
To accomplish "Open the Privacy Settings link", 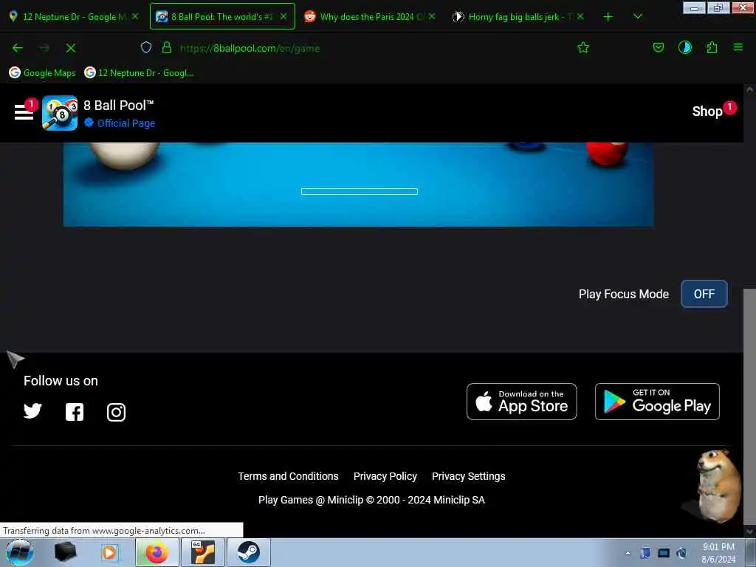I will [468, 476].
